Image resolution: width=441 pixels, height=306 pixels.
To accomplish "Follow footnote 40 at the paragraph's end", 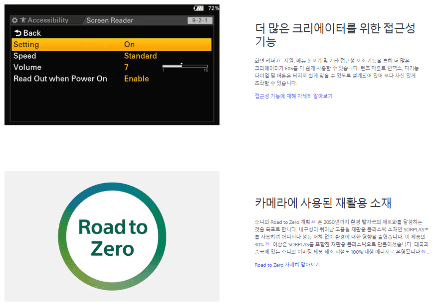I will pyautogui.click(x=423, y=251).
